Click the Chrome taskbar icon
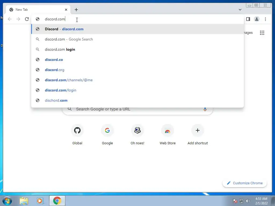Viewport: 275px width, 206px height. [x=57, y=201]
